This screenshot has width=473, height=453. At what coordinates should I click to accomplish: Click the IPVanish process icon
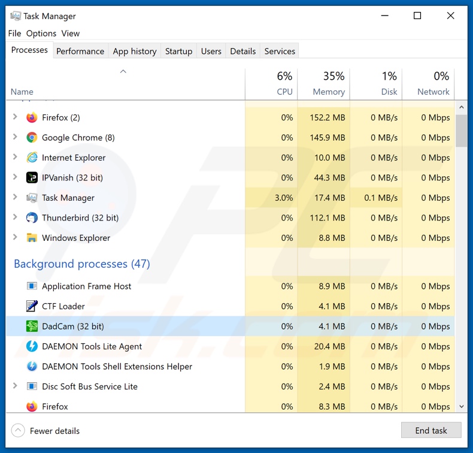(x=32, y=177)
